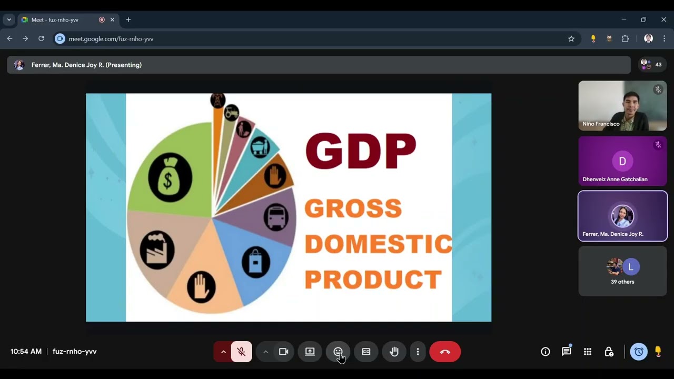Click the owl extension icon in toolbar

click(x=609, y=38)
